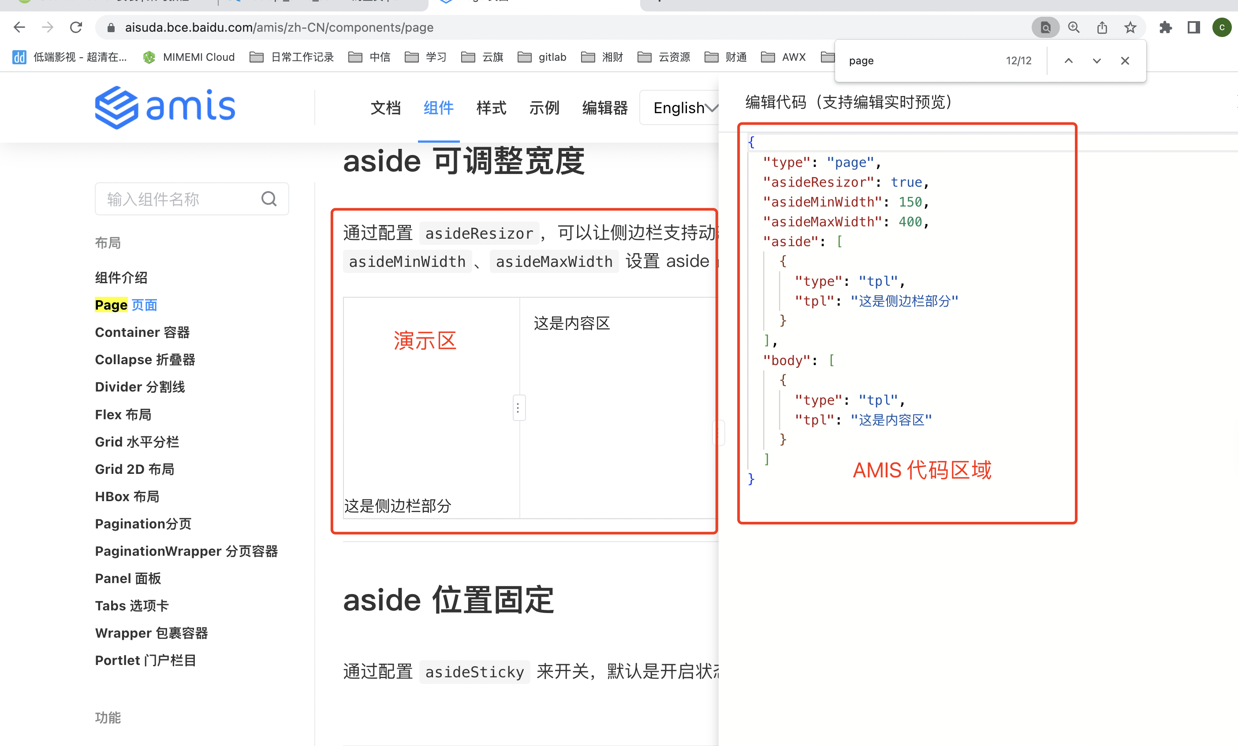Switch to the 编辑器 nav tab
Image resolution: width=1238 pixels, height=746 pixels.
click(x=604, y=107)
